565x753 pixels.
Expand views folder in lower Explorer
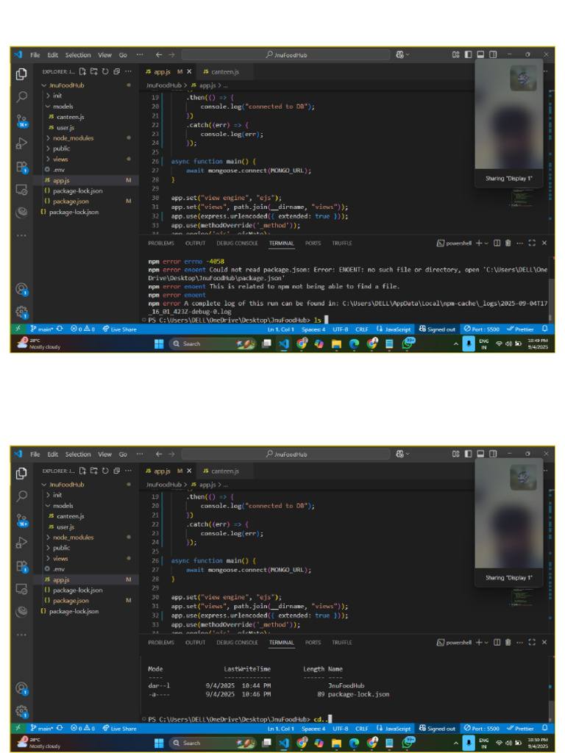(48, 558)
